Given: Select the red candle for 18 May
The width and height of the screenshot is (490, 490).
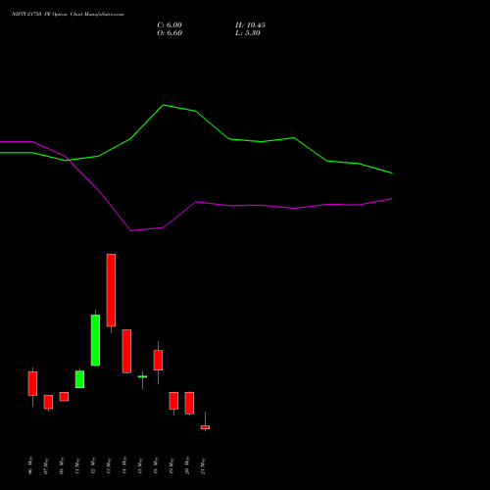Looking at the screenshot, I should click(x=158, y=361).
